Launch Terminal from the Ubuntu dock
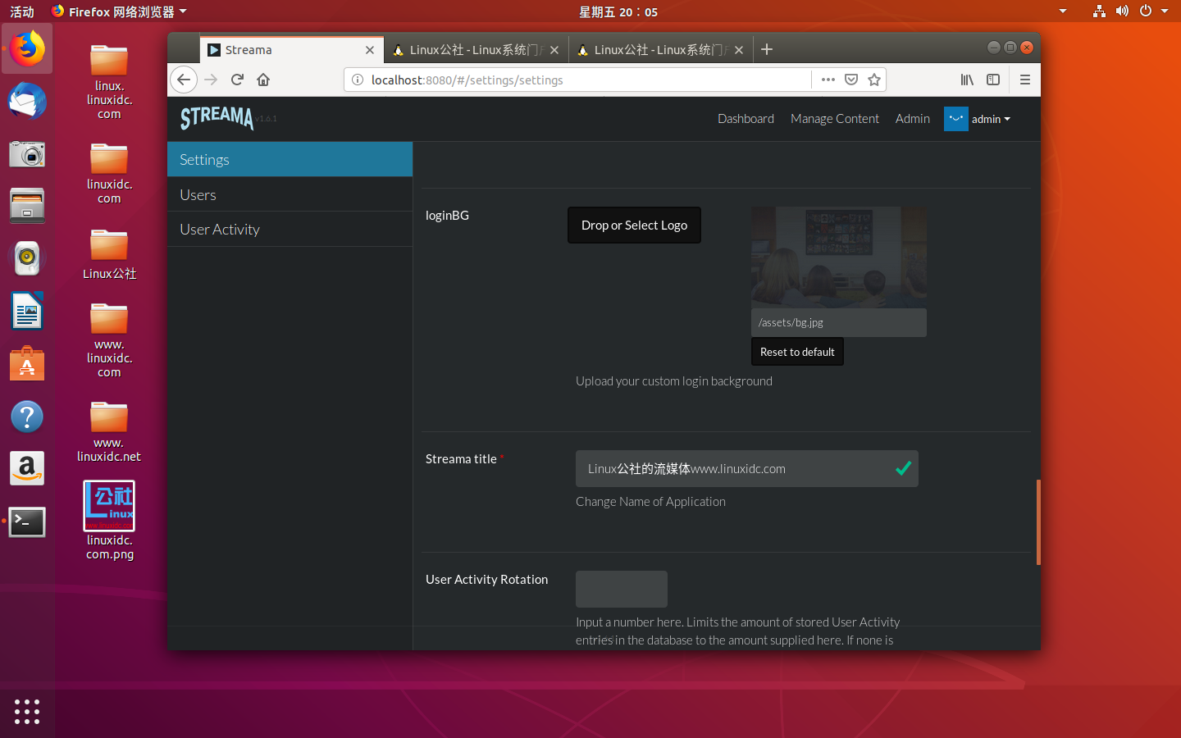The height and width of the screenshot is (738, 1181). coord(27,522)
